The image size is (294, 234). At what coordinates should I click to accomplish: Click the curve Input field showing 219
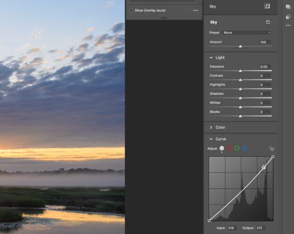(x=232, y=228)
